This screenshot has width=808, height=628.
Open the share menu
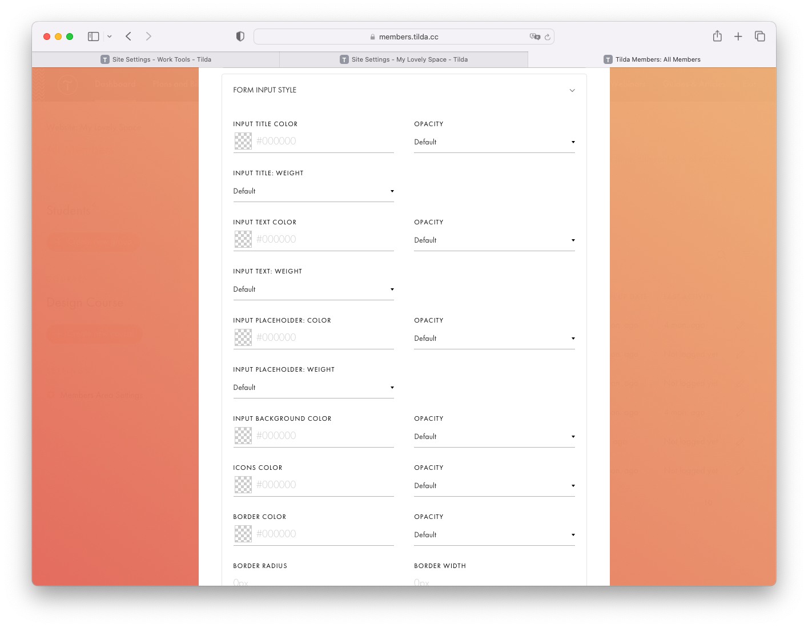[717, 36]
